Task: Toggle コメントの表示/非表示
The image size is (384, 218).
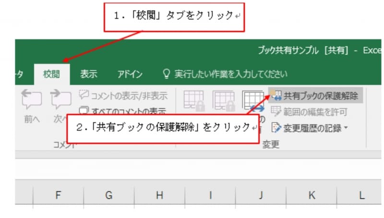Action: (123, 96)
